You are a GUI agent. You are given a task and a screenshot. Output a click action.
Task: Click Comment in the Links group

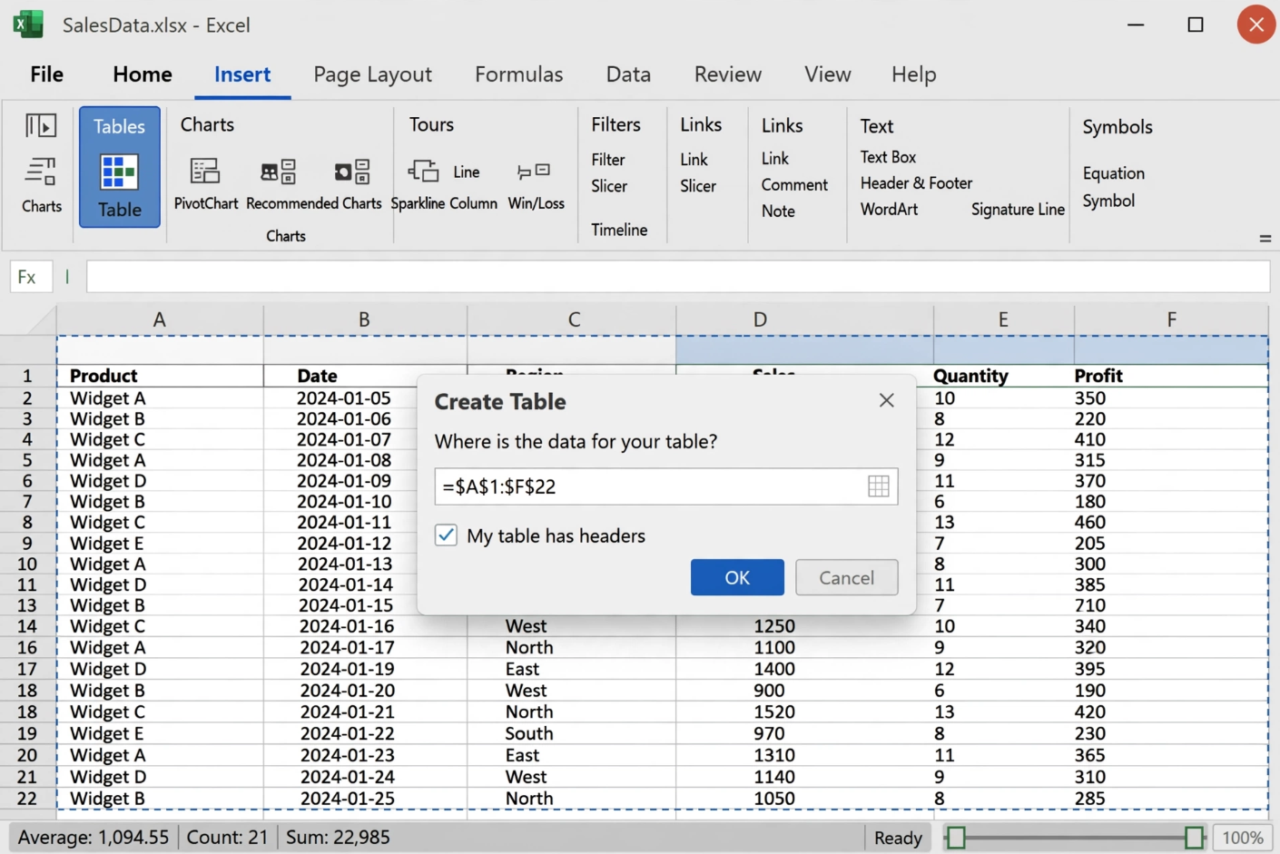click(794, 184)
